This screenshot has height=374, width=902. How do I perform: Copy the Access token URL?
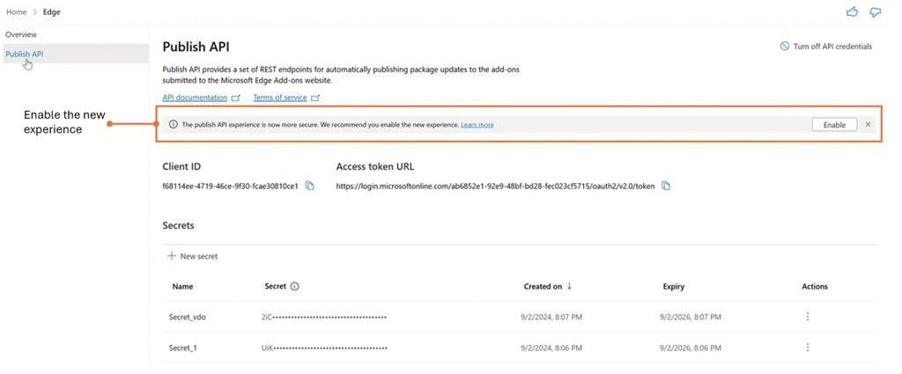click(x=666, y=186)
